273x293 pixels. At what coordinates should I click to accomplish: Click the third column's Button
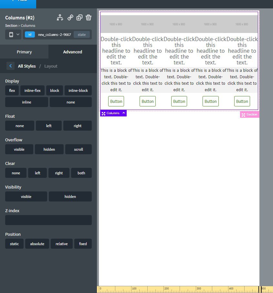pyautogui.click(x=179, y=101)
